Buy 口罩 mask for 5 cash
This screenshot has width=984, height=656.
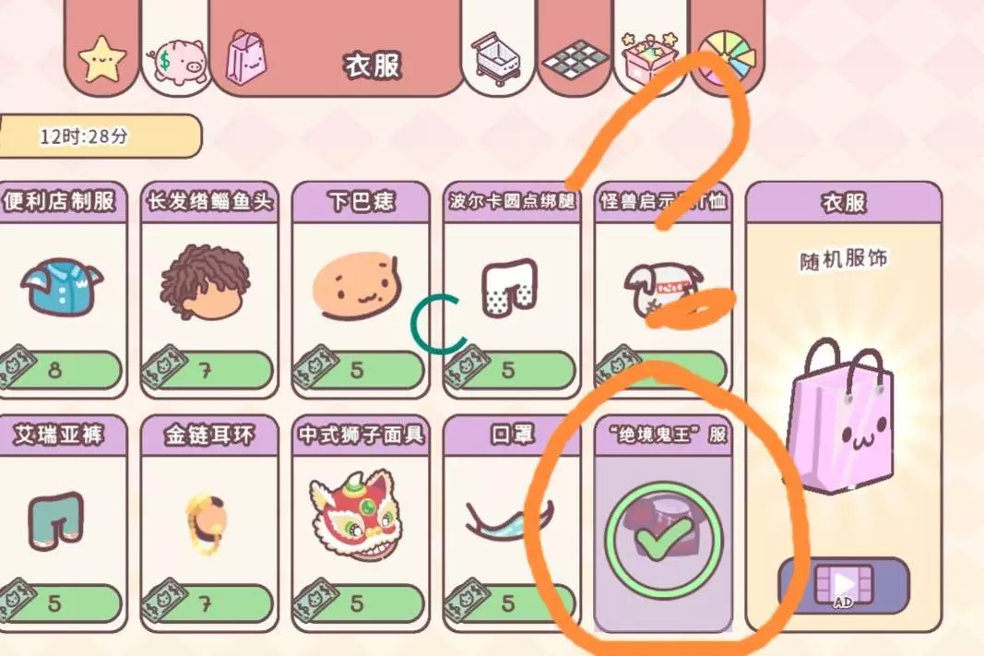click(x=511, y=603)
